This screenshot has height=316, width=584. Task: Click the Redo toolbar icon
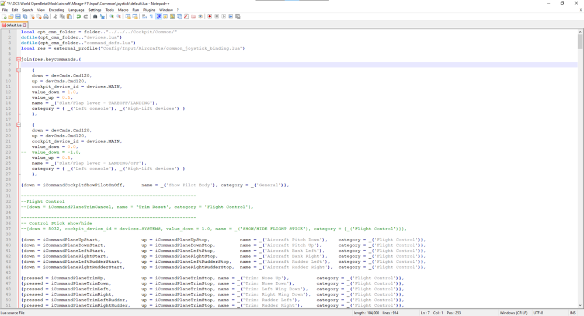tap(86, 16)
